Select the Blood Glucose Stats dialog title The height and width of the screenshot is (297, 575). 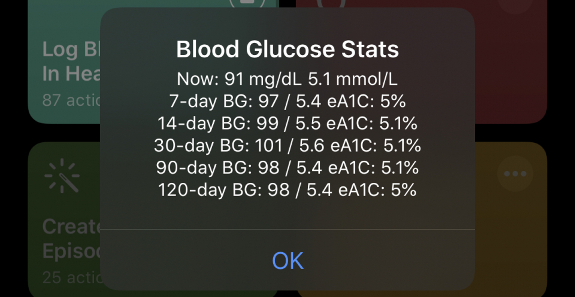coord(287,50)
